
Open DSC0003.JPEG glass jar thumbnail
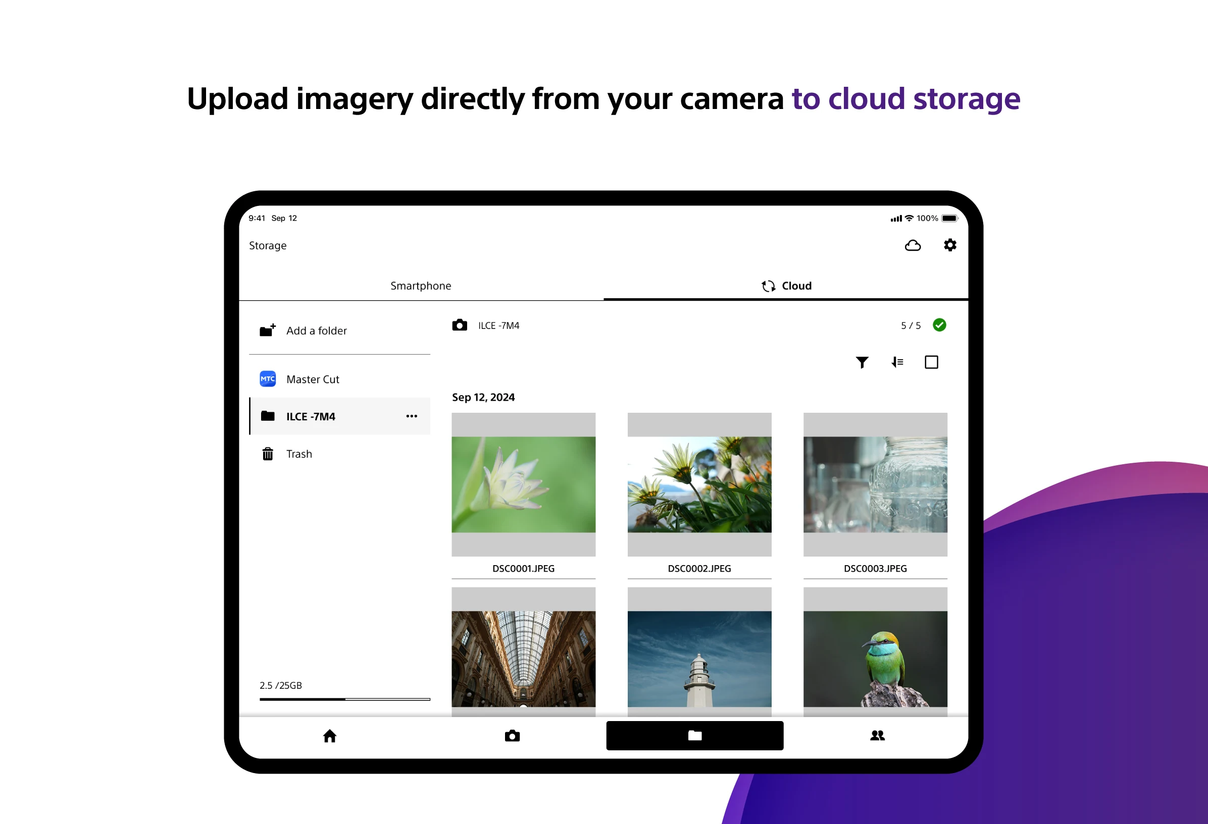(875, 484)
